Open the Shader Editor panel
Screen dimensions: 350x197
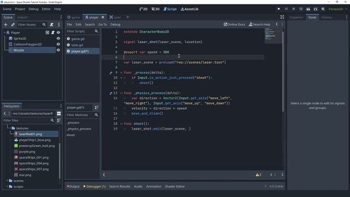coord(175,186)
